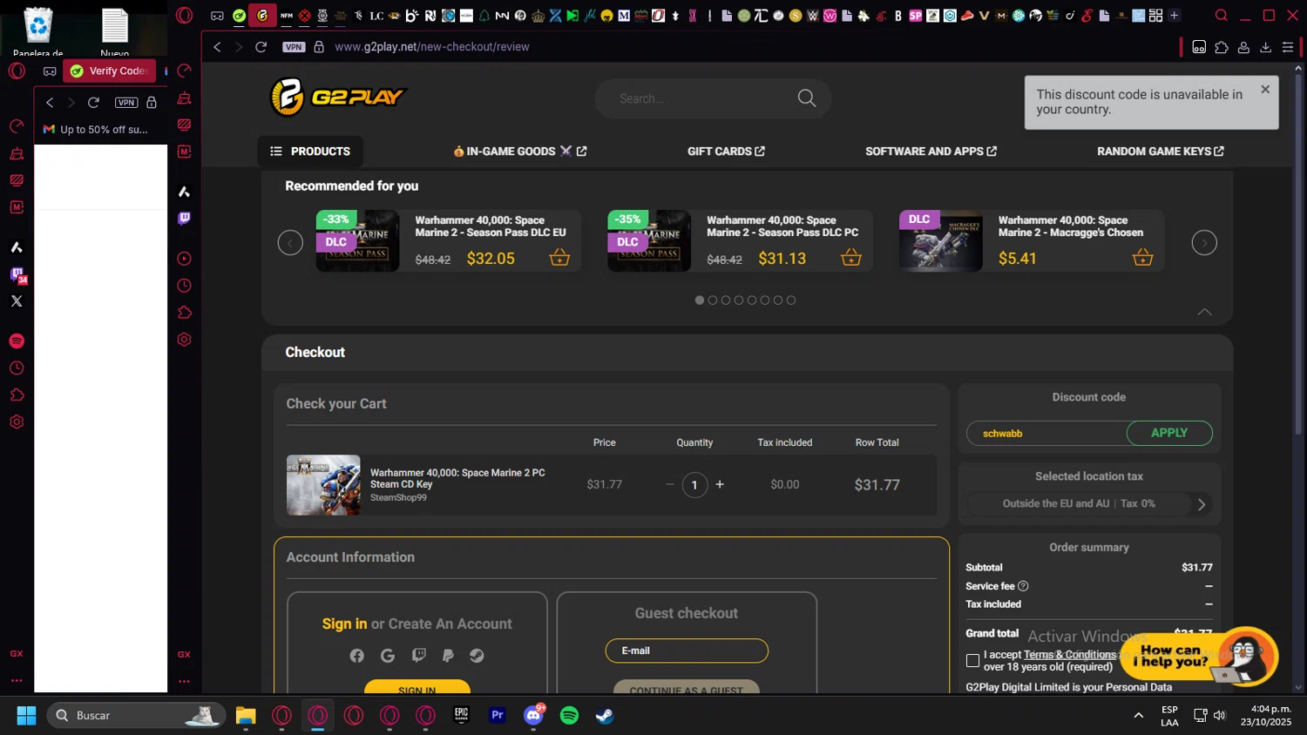Sign in with PayPal icon
Viewport: 1307px width, 735px height.
click(x=448, y=656)
